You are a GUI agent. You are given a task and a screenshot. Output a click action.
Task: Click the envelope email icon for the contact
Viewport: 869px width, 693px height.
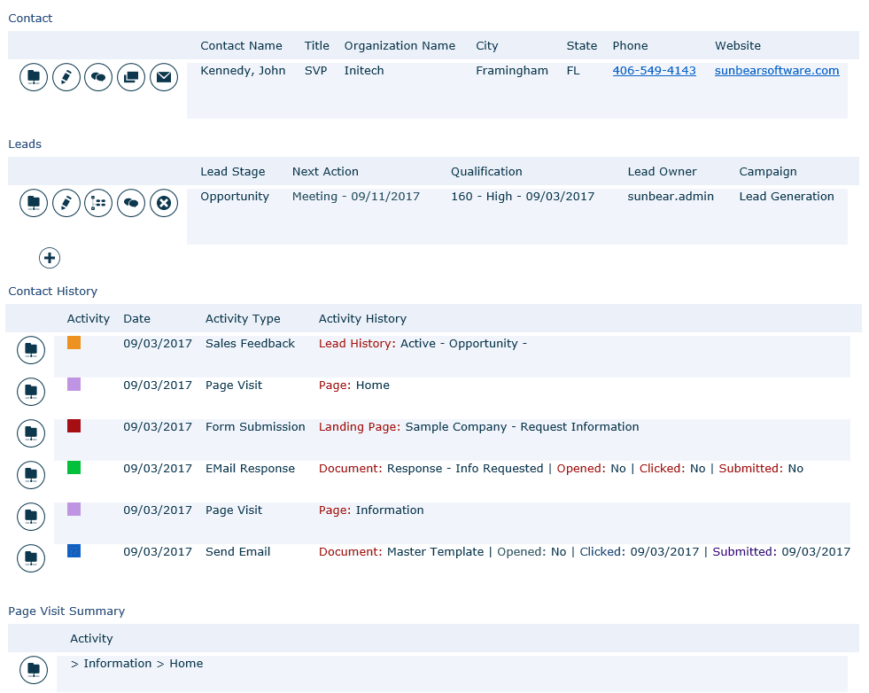(x=164, y=77)
